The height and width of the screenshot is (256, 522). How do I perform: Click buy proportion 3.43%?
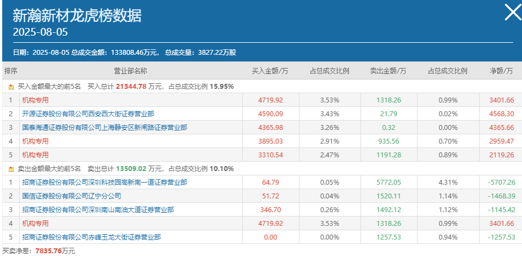[330, 114]
